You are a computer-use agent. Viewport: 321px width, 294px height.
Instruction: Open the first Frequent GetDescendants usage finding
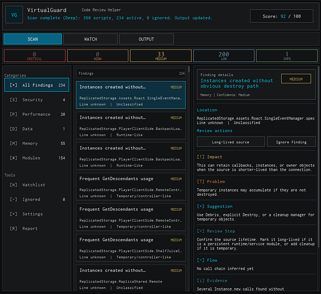(131, 187)
